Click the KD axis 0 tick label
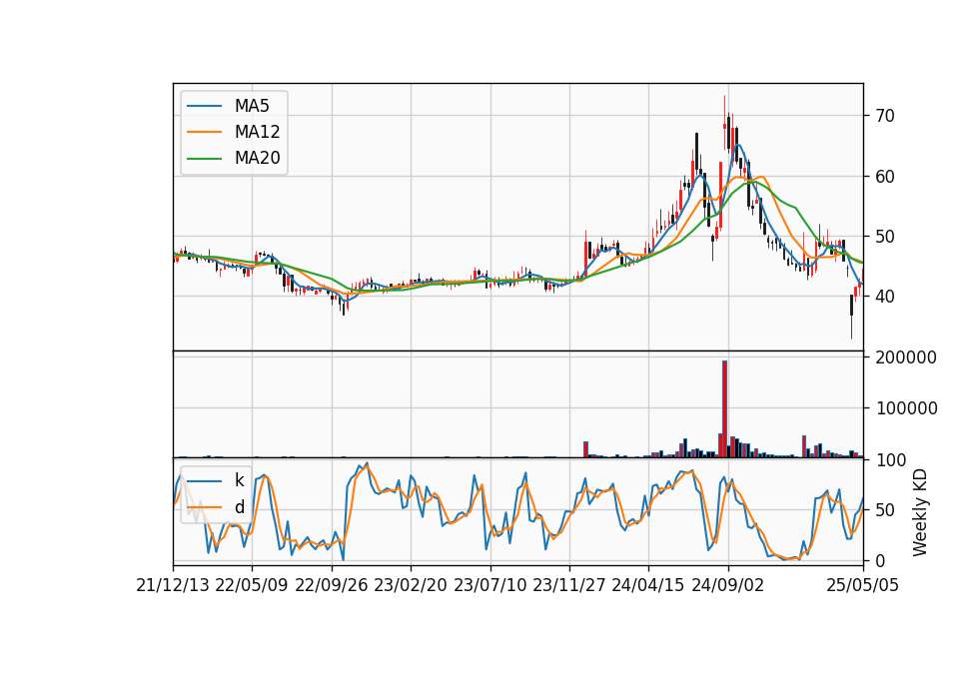Viewport: 959px width, 689px height. (x=880, y=560)
